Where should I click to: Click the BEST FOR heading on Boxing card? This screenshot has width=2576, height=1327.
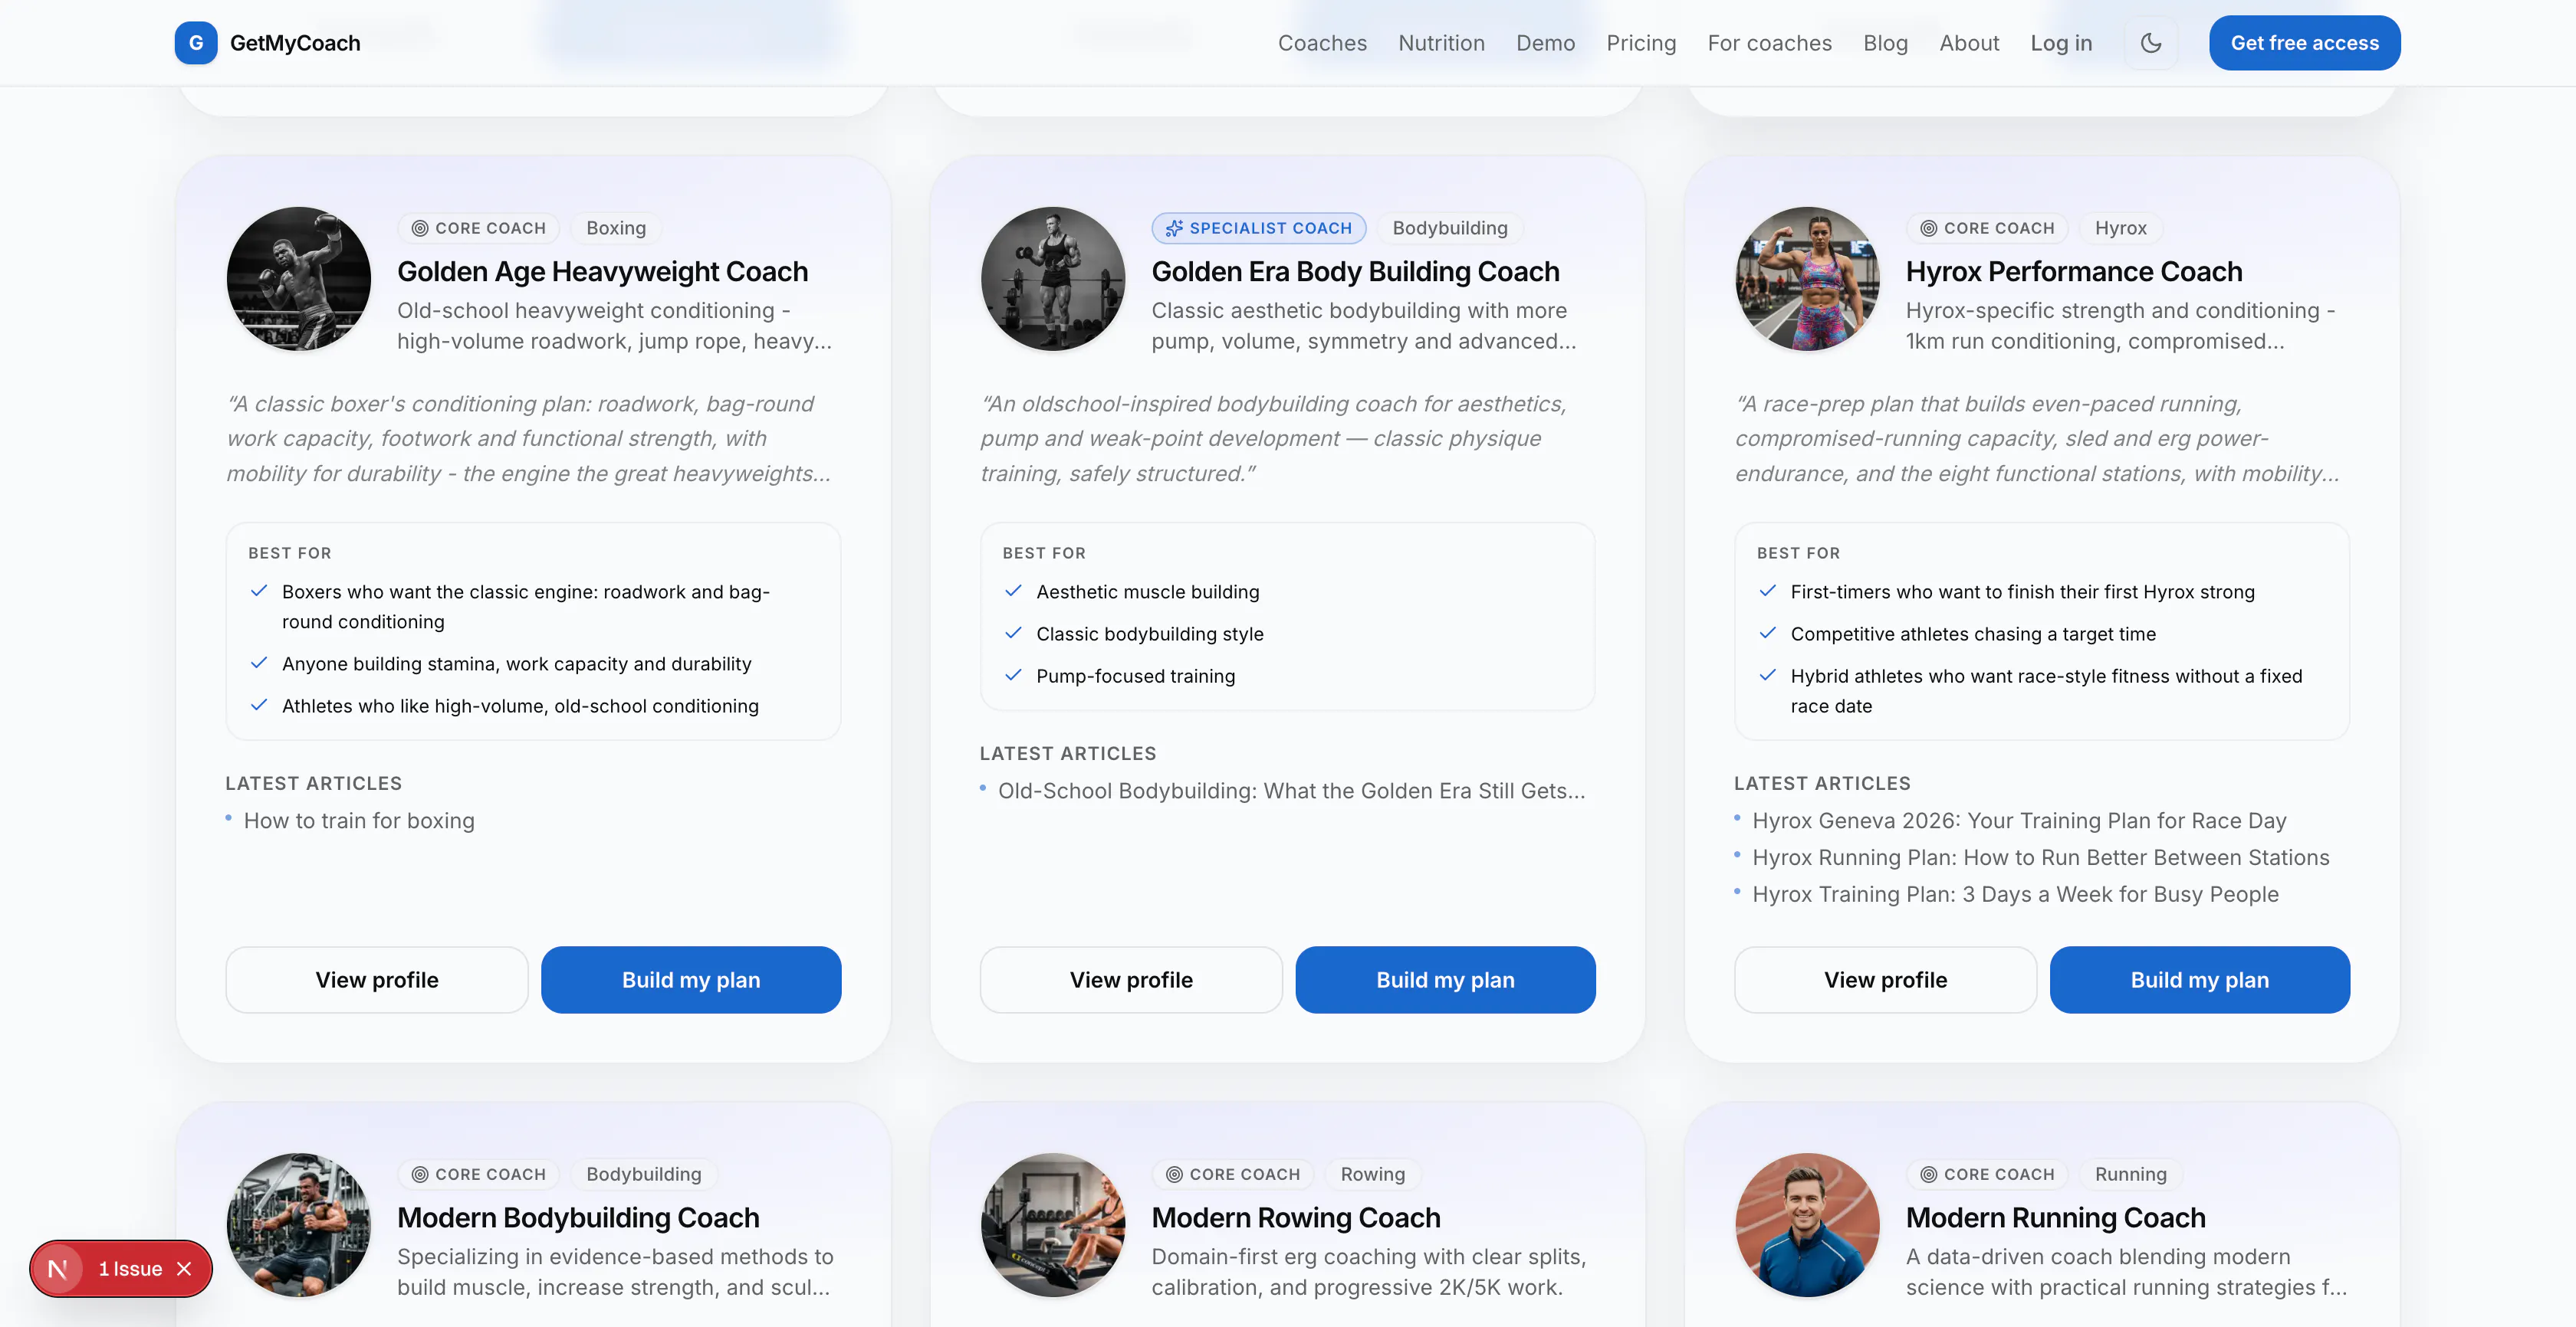(290, 552)
